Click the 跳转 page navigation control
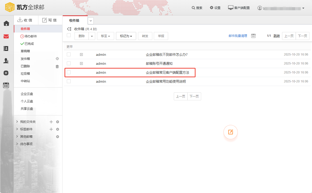312x193 pixels. [276, 36]
